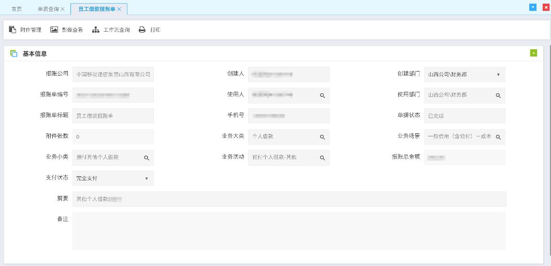Click the 打印 printer icon
This screenshot has height=266, width=551.
point(142,30)
